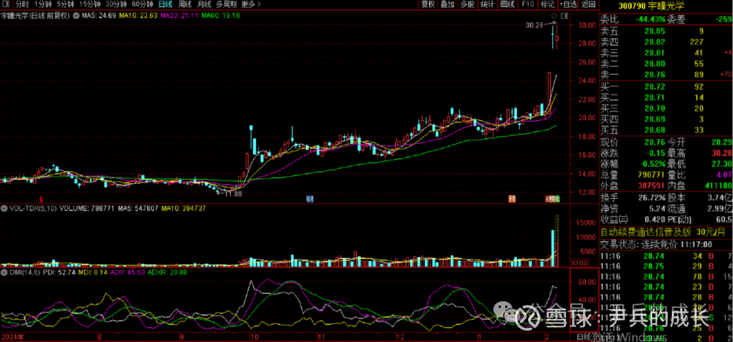The width and height of the screenshot is (733, 342).
Task: Select the 卖四 28.82 order row
Action: pos(666,42)
